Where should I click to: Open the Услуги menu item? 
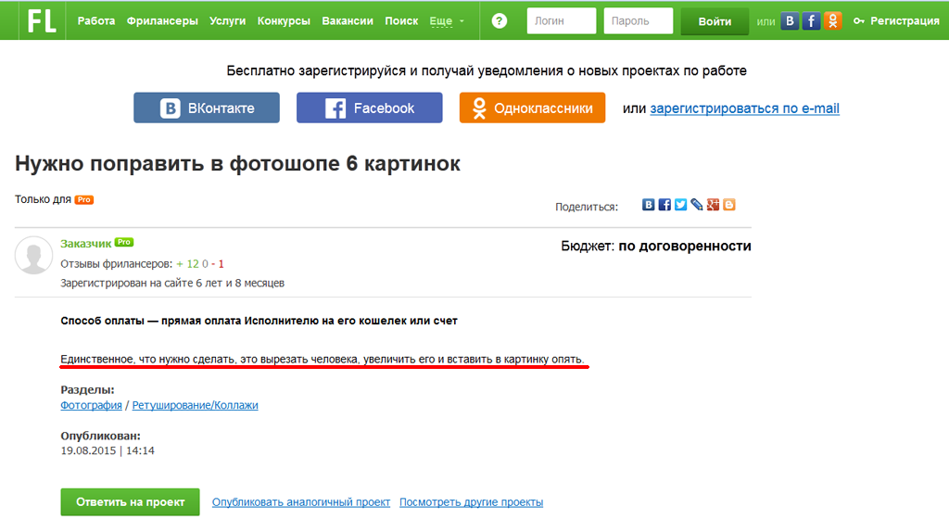pos(228,20)
